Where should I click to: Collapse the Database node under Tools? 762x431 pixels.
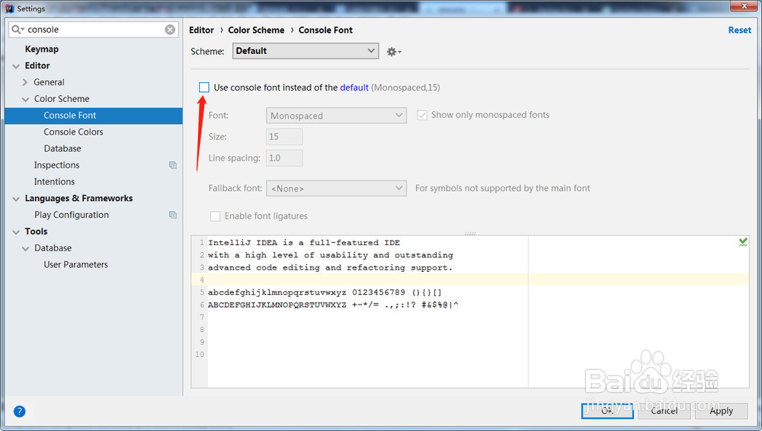[25, 248]
